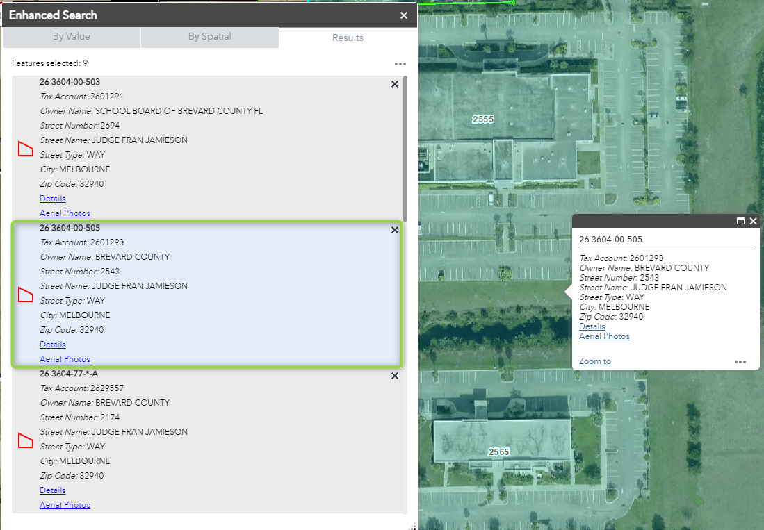Click Zoom to in the map popup
This screenshot has width=764, height=530.
click(594, 361)
